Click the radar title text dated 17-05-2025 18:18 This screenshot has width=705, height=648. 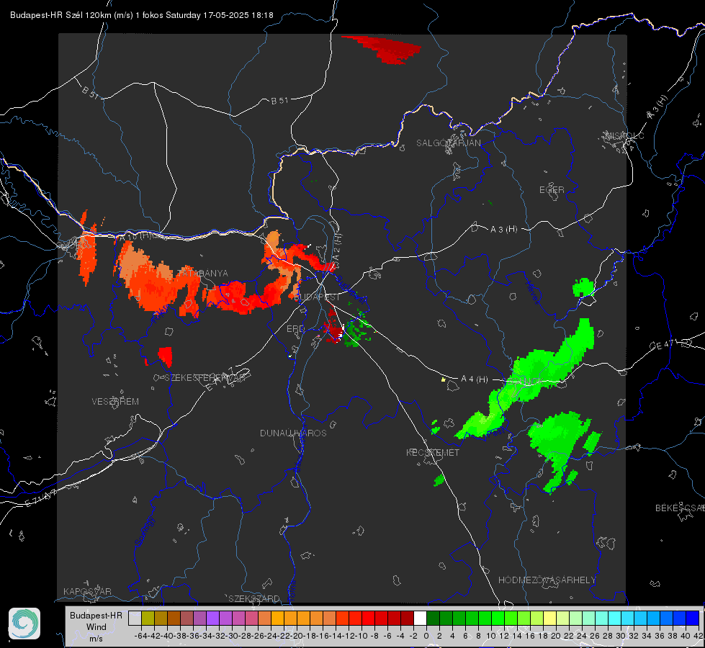[142, 15]
